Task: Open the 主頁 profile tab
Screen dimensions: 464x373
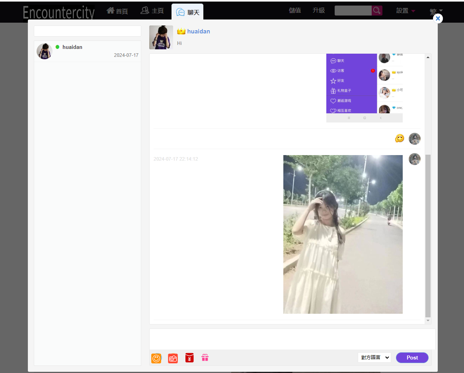Action: tap(152, 11)
